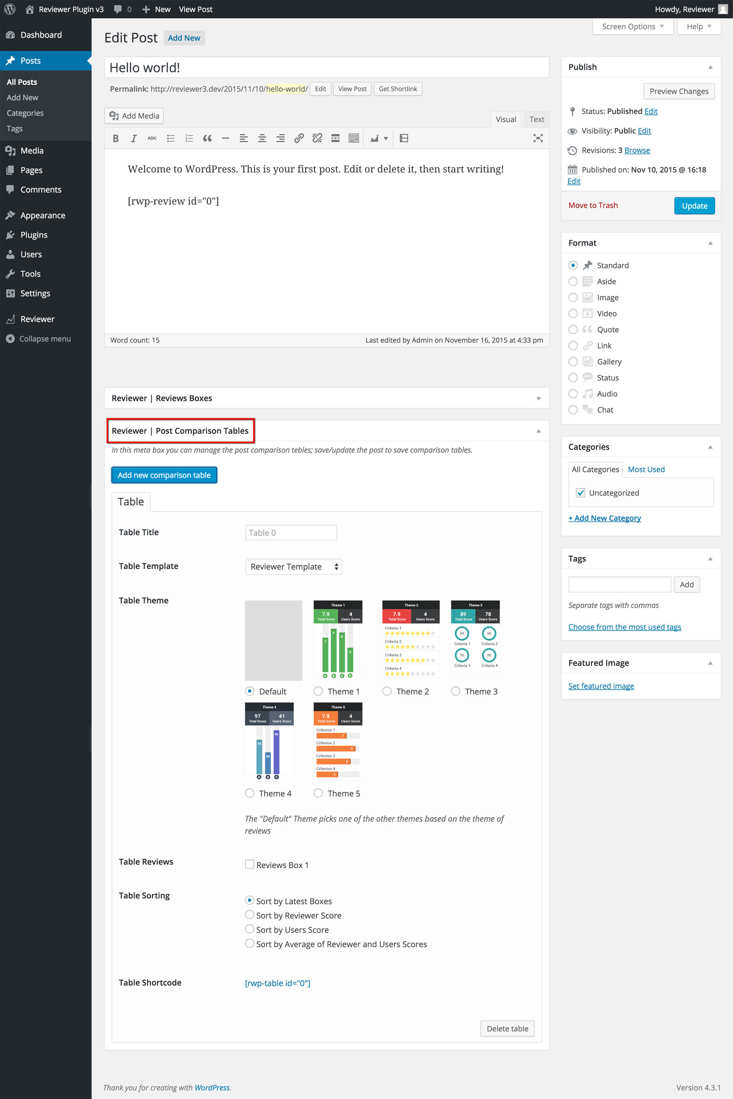733x1099 pixels.
Task: Collapse the Categories box
Action: (710, 447)
